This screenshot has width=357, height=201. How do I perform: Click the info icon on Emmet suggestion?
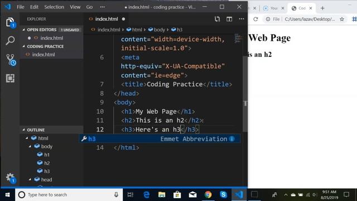(232, 139)
